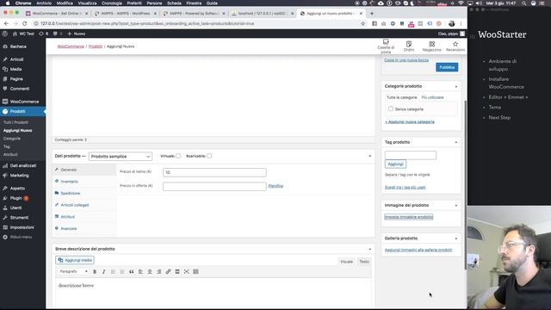Switch to Più utilizzate categories tab
Viewport: 551px width, 310px height.
[432, 97]
